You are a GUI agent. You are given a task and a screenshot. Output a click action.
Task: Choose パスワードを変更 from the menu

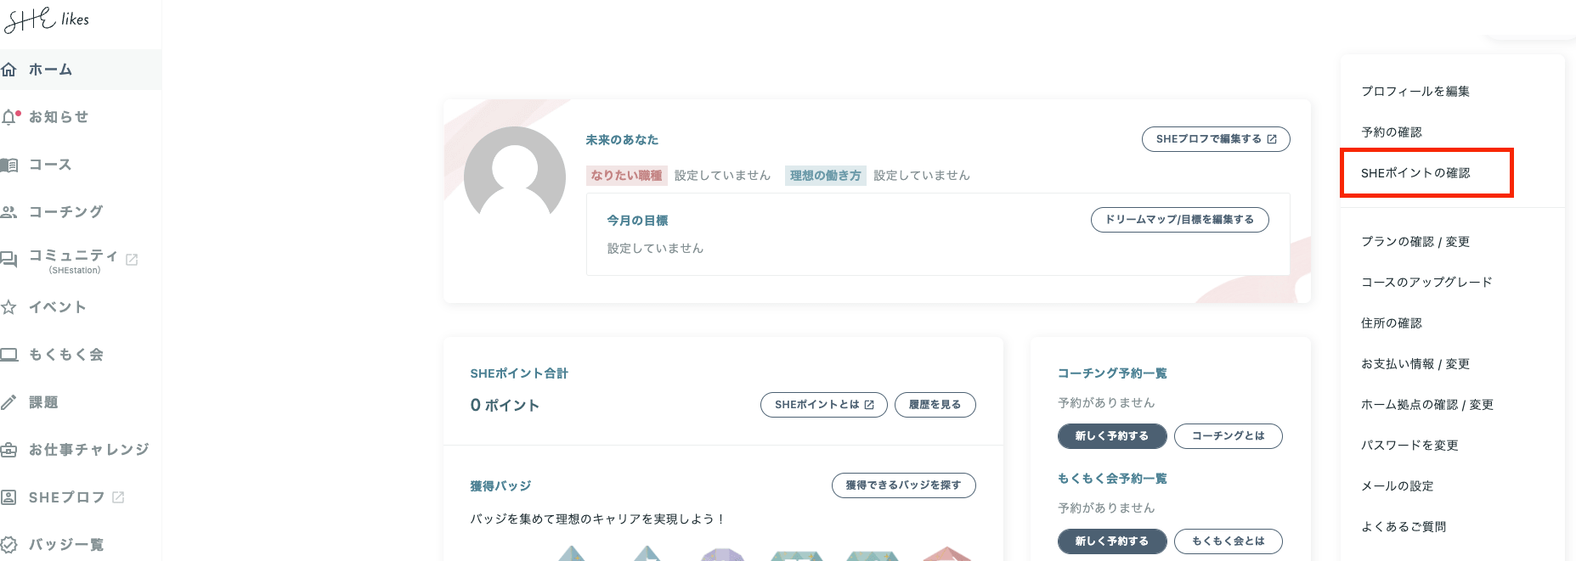click(x=1409, y=446)
